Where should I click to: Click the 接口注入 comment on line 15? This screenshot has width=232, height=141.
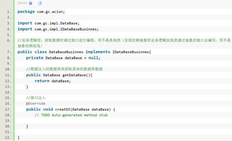coord(36,98)
